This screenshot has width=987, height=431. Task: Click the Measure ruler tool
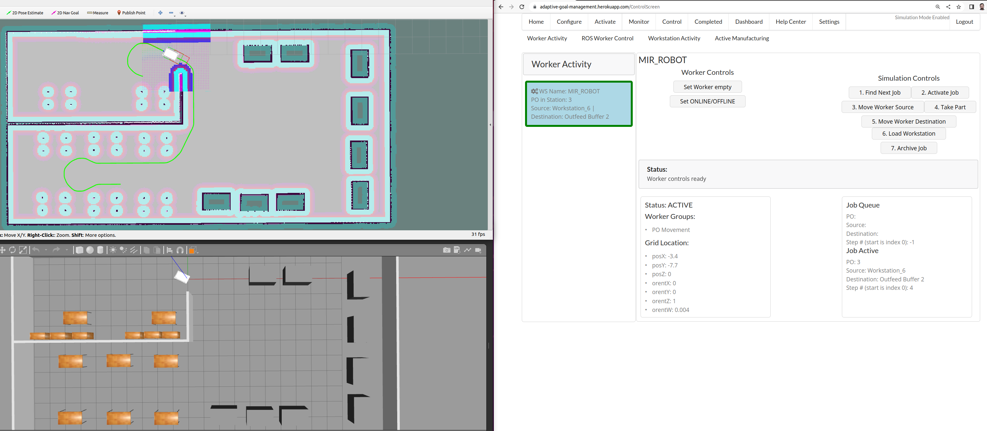point(98,13)
